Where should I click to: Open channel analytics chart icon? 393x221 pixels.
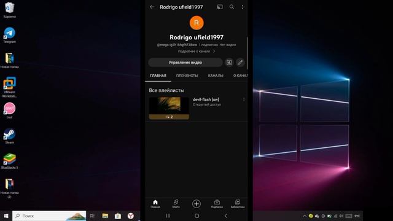pyautogui.click(x=229, y=63)
